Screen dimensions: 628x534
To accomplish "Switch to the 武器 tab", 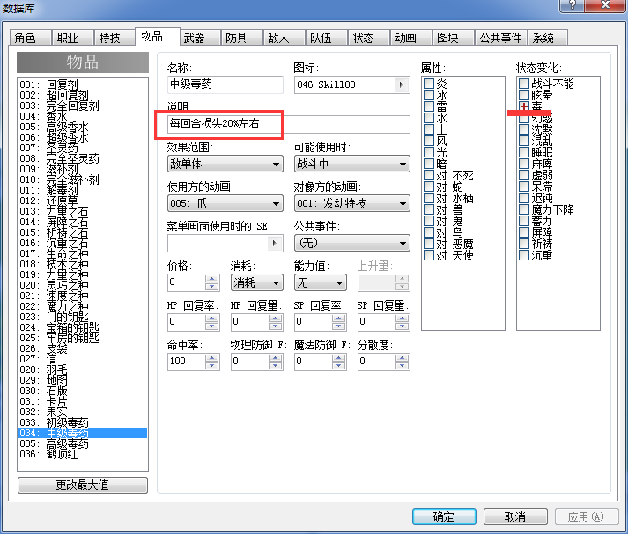I will [200, 38].
